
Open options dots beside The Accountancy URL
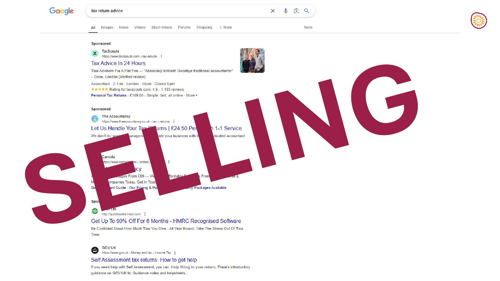tap(174, 122)
